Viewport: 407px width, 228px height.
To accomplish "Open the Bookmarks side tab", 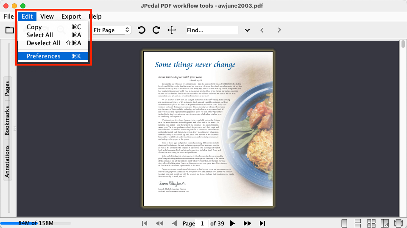I will (x=7, y=121).
